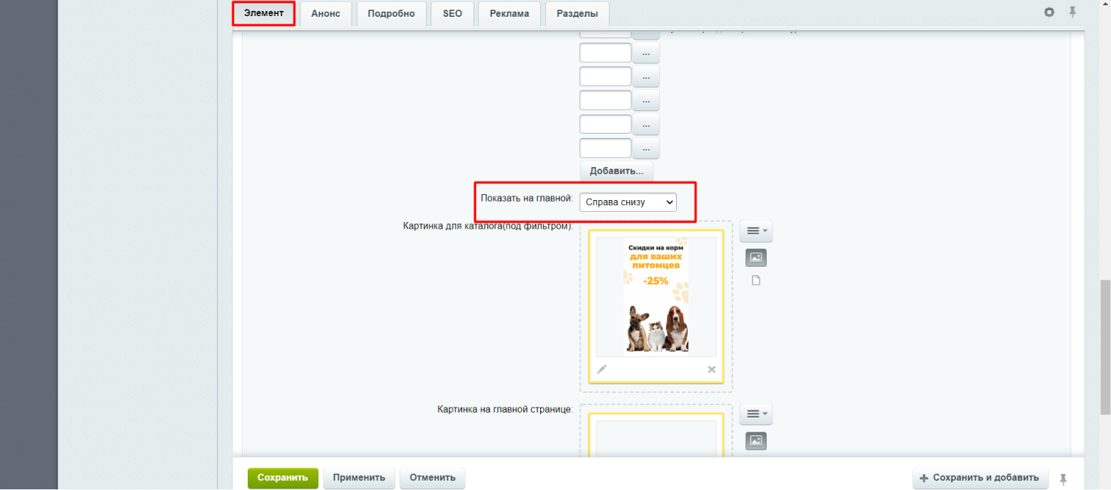Open hamburger menu next to catalog picture
This screenshot has height=490, width=1111.
tap(756, 231)
